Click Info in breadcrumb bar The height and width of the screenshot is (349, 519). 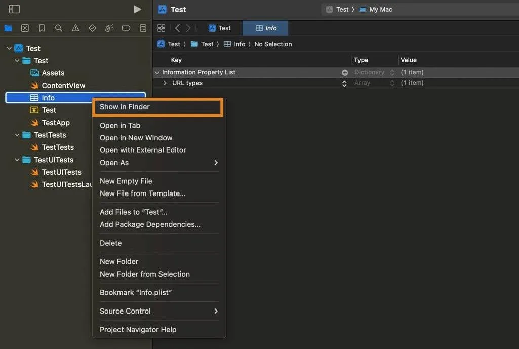point(234,44)
